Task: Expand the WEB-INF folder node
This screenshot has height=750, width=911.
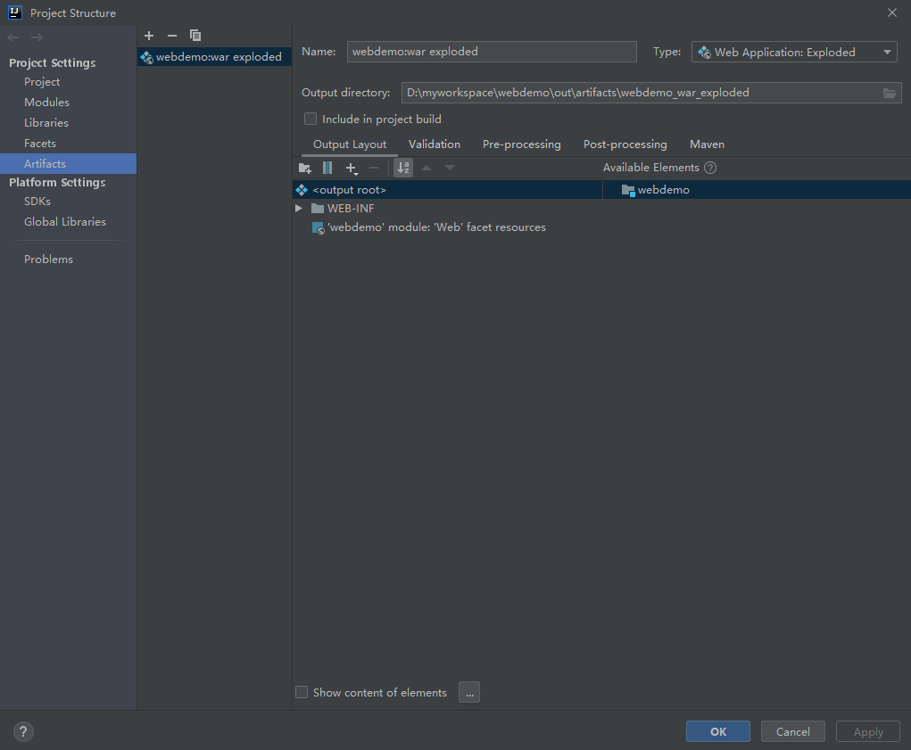Action: point(299,209)
